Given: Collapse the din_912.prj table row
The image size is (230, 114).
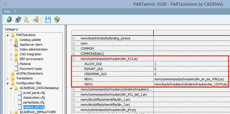Looking at the screenshot, I should [x=74, y=59].
